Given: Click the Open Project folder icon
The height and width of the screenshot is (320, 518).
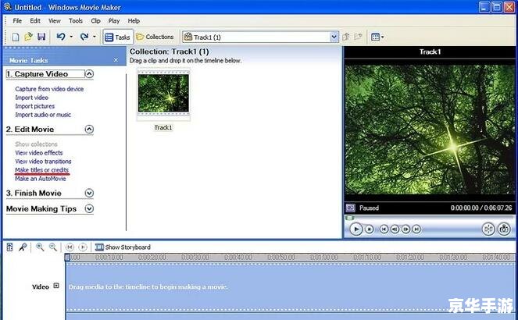Looking at the screenshot, I should (28, 37).
